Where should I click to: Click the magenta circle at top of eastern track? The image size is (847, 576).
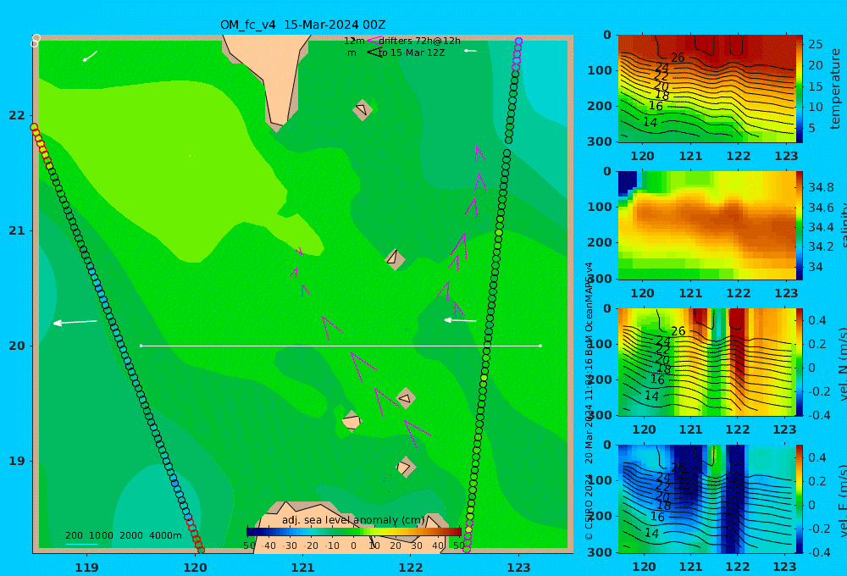[x=518, y=41]
